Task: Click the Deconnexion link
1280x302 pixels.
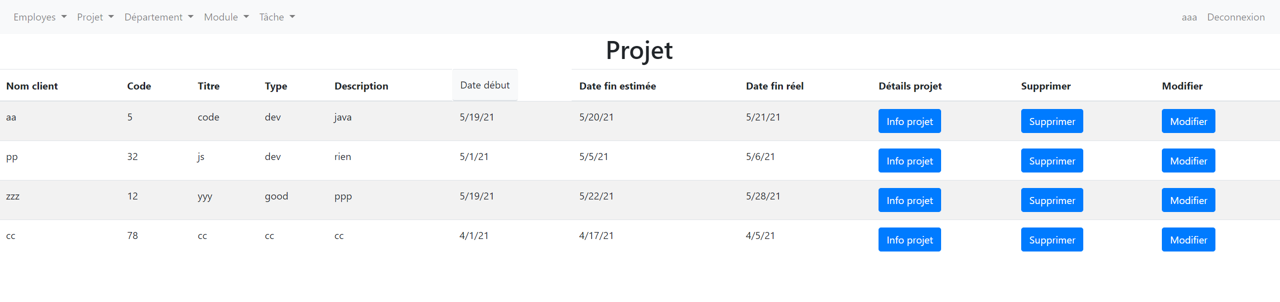Action: (x=1236, y=16)
